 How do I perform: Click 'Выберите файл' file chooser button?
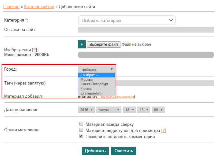pos(103,45)
